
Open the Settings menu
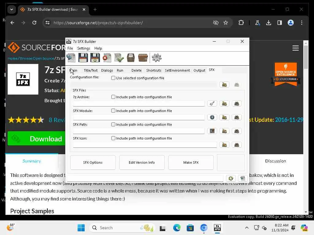[x=84, y=48]
